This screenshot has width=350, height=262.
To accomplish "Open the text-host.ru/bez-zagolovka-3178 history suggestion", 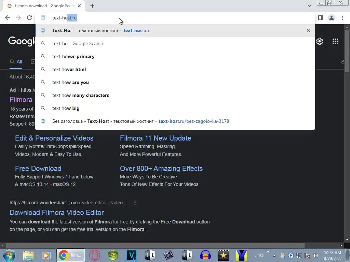I will click(x=175, y=121).
